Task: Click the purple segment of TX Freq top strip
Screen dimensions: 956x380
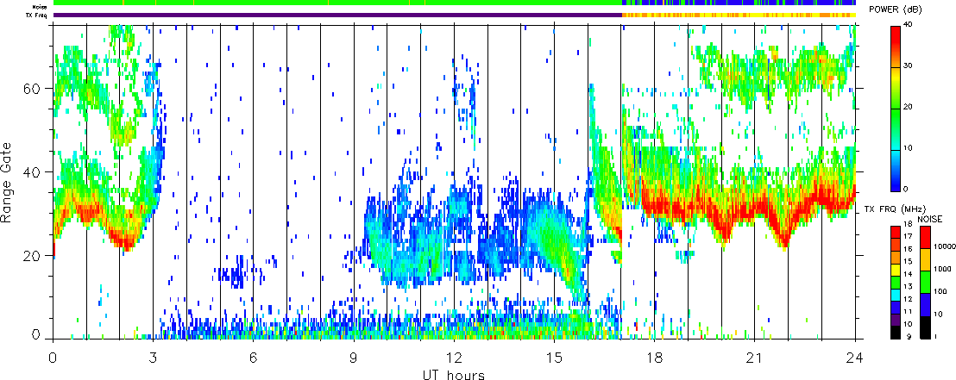Action: click(337, 16)
